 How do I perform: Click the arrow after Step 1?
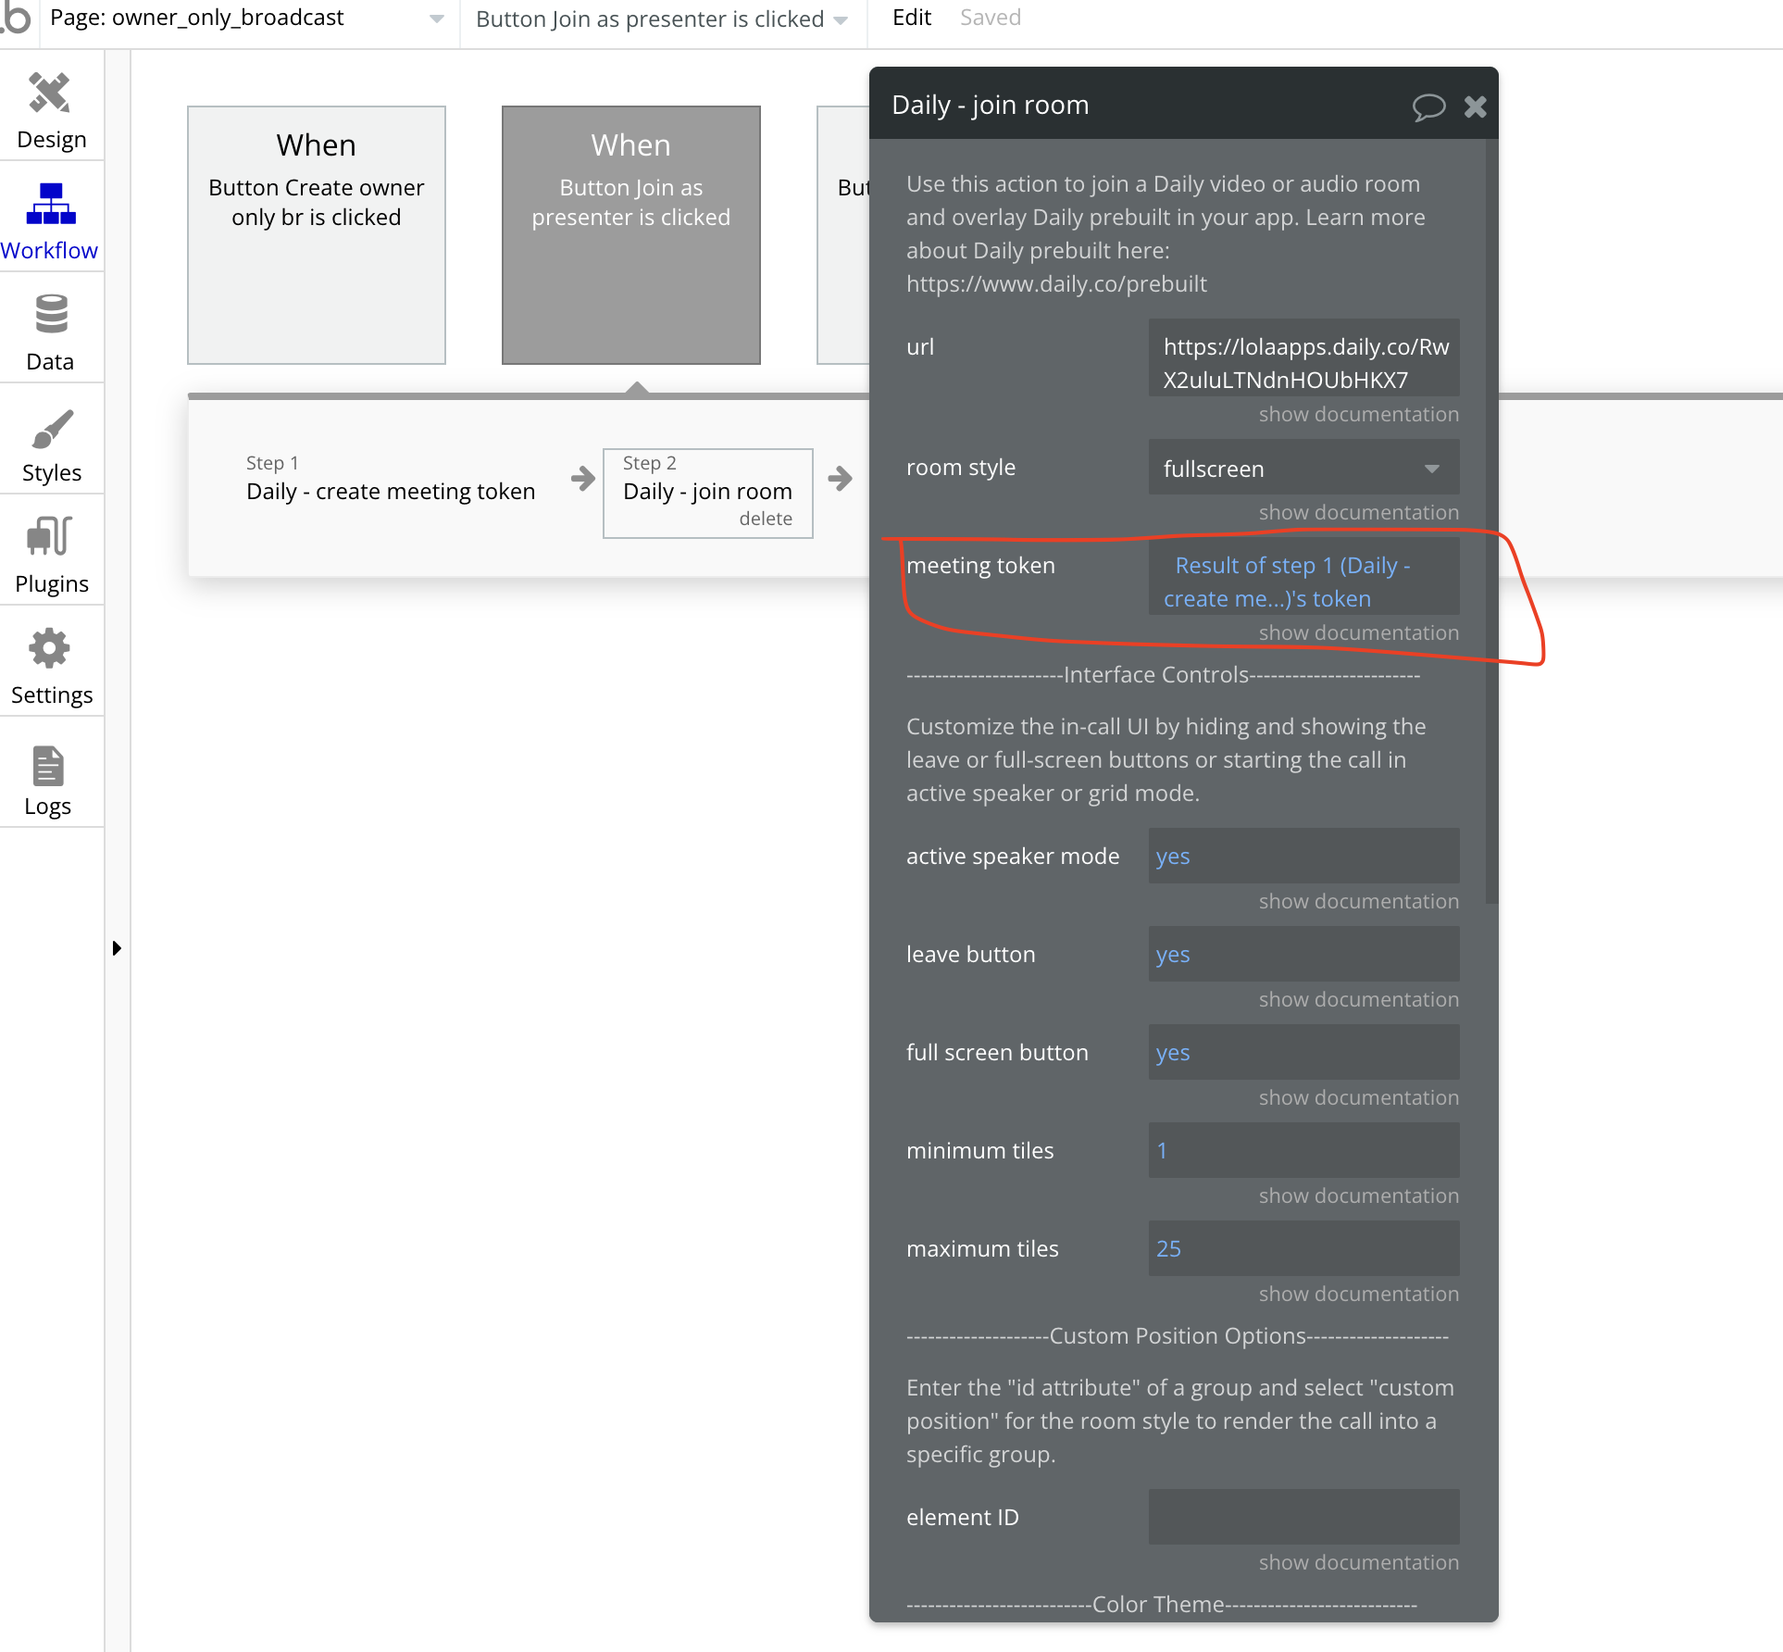(583, 479)
